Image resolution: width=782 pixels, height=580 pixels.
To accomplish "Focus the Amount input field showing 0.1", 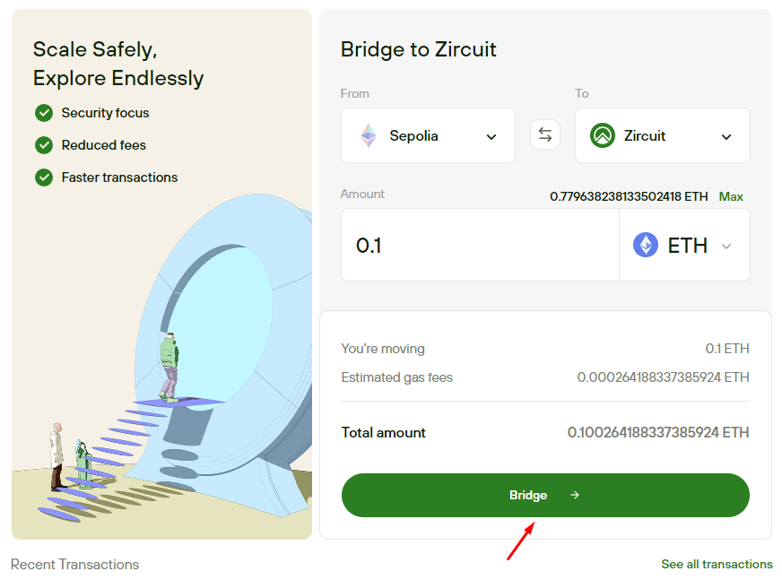I will pyautogui.click(x=480, y=245).
